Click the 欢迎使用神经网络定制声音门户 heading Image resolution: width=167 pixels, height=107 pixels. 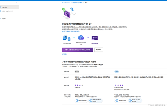point(77,24)
